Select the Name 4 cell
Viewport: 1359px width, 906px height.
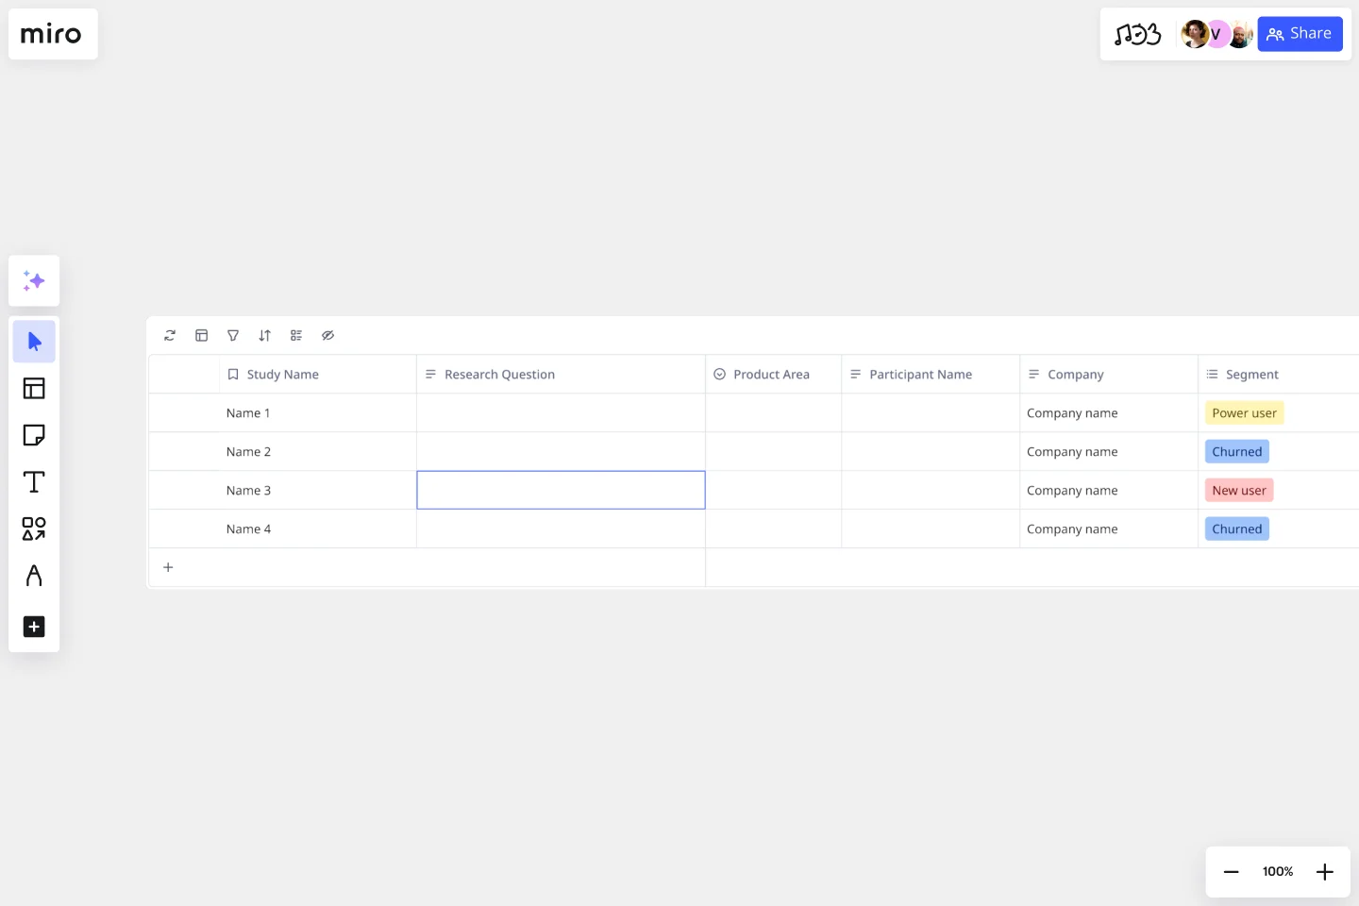click(317, 529)
